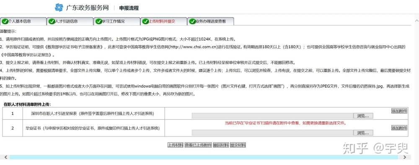The width and height of the screenshot is (419, 165).
Task: Click 在职人才材料清单附件上传 heading
Action: pyautogui.click(x=27, y=104)
